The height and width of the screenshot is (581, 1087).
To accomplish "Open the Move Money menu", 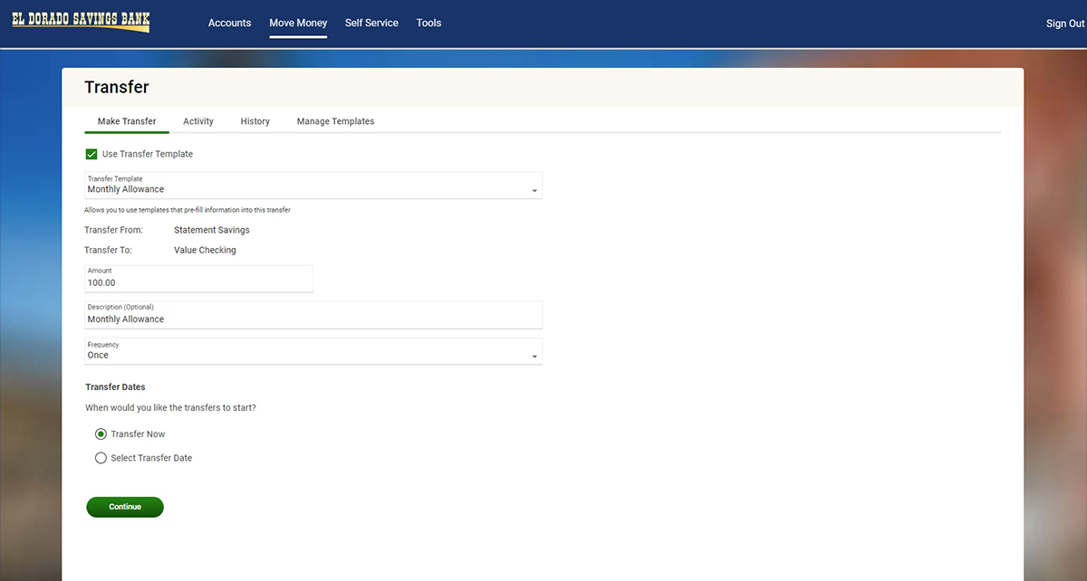I will click(x=298, y=23).
